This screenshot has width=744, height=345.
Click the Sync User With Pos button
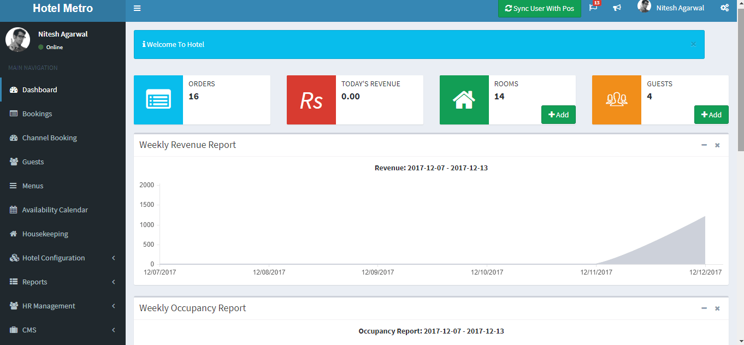point(539,9)
